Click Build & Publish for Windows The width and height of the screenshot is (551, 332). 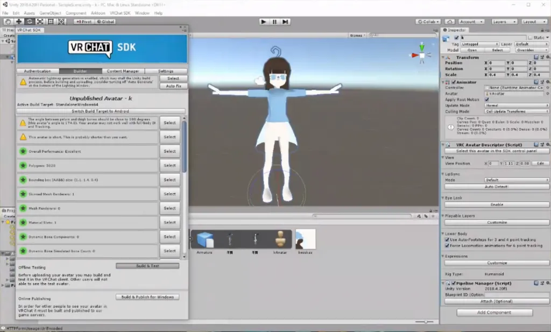pos(147,297)
